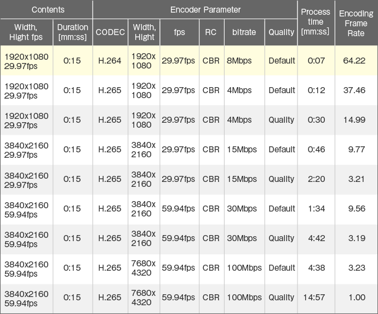
Task: Select the 8Mbps bitrate cell
Action: 244,60
